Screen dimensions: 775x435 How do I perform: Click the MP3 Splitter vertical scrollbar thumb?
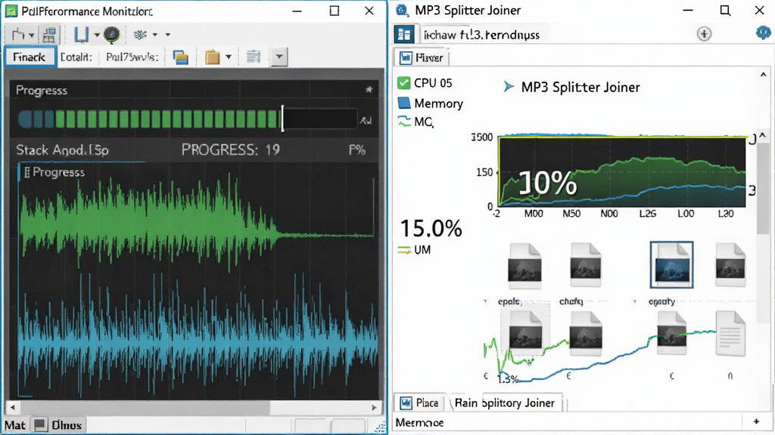[x=763, y=188]
